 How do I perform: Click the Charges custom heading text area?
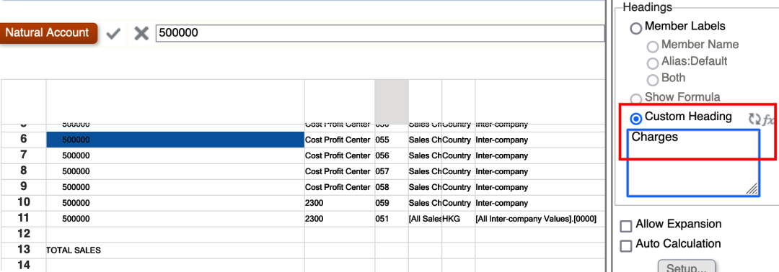pyautogui.click(x=693, y=163)
